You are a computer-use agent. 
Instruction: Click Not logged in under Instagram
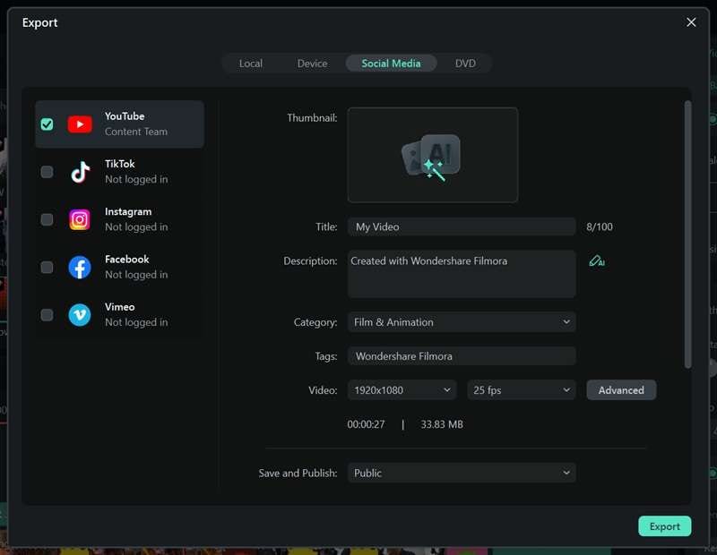pos(136,227)
